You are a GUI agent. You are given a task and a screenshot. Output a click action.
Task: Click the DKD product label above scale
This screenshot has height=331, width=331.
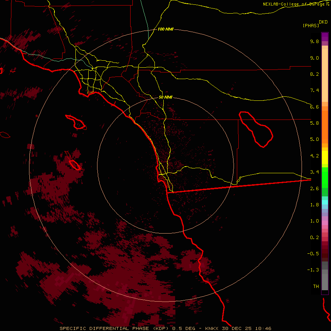[323, 22]
